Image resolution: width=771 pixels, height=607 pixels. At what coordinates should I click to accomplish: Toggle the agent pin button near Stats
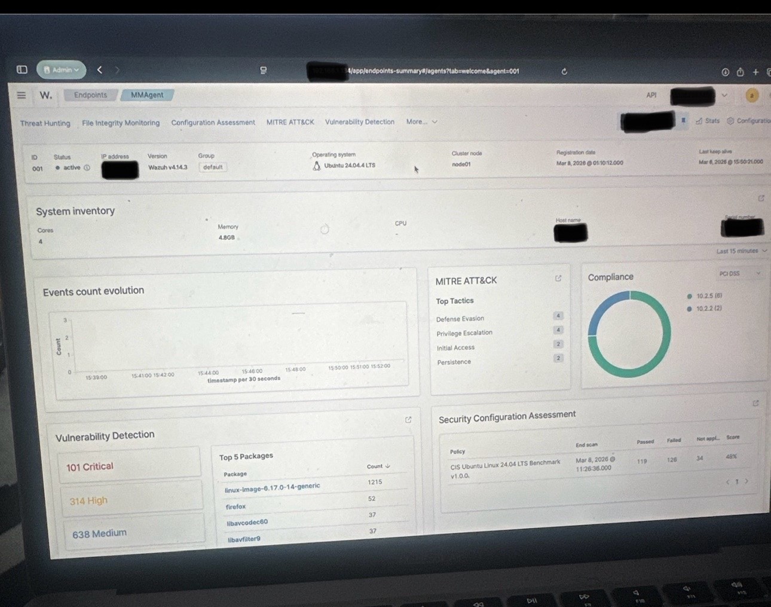click(x=683, y=120)
